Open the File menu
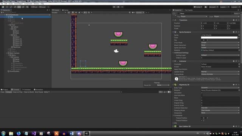 tap(2, 4)
